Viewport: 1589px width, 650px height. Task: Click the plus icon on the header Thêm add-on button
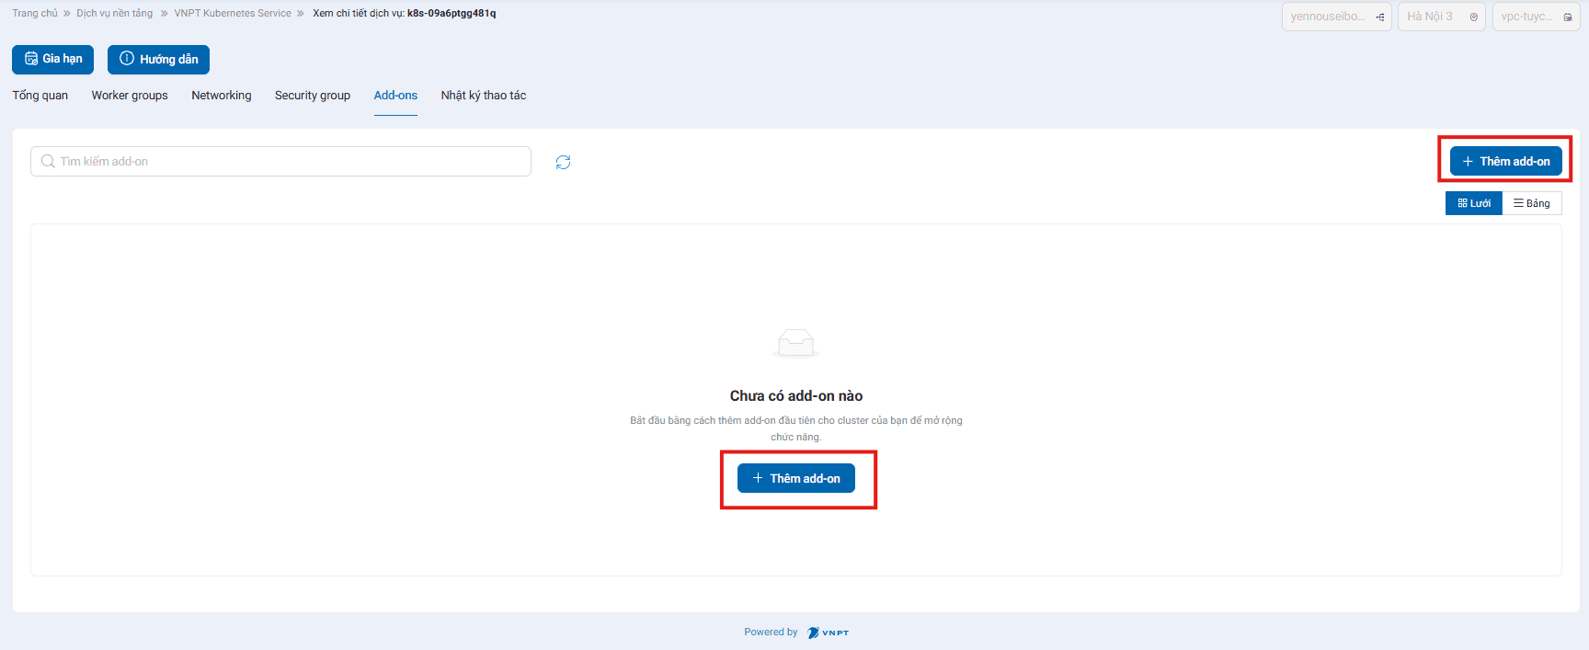(x=1468, y=162)
